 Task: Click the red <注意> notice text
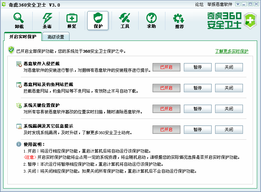30,157
